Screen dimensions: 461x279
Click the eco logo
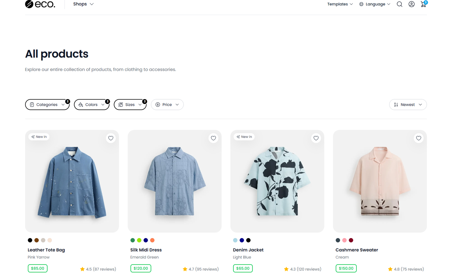pos(40,4)
